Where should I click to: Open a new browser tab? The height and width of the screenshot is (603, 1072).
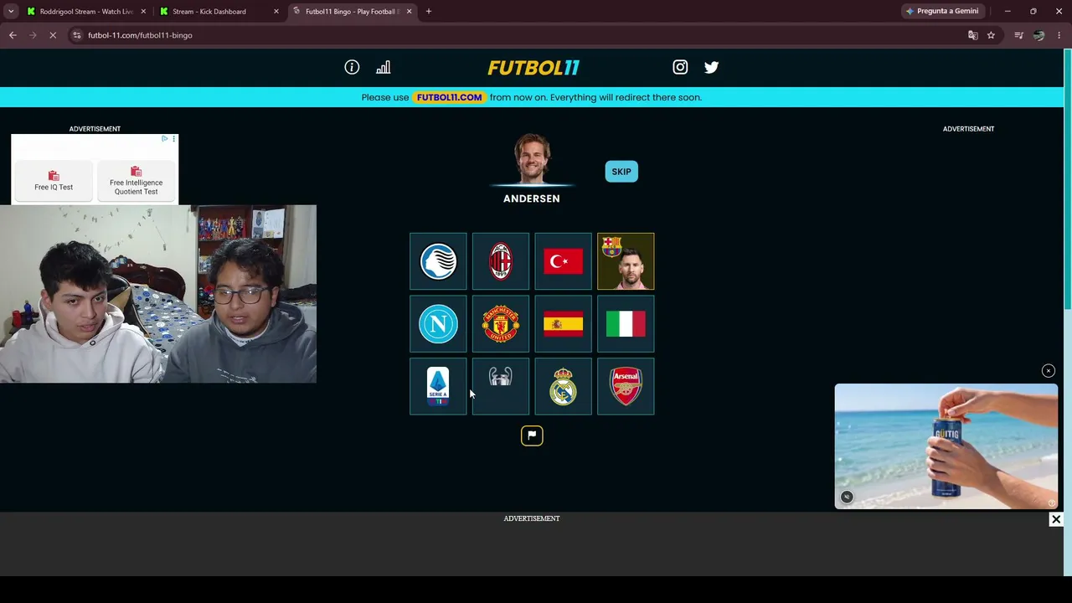[429, 12]
